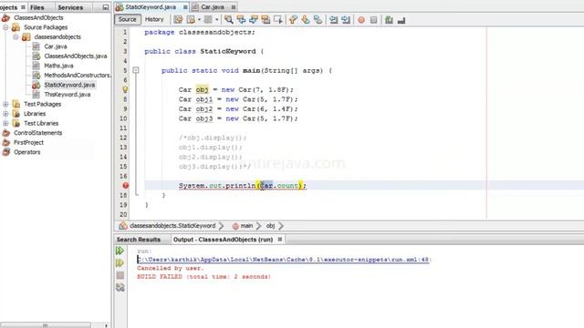
Task: Select Car.java in the project tree
Action: point(56,46)
